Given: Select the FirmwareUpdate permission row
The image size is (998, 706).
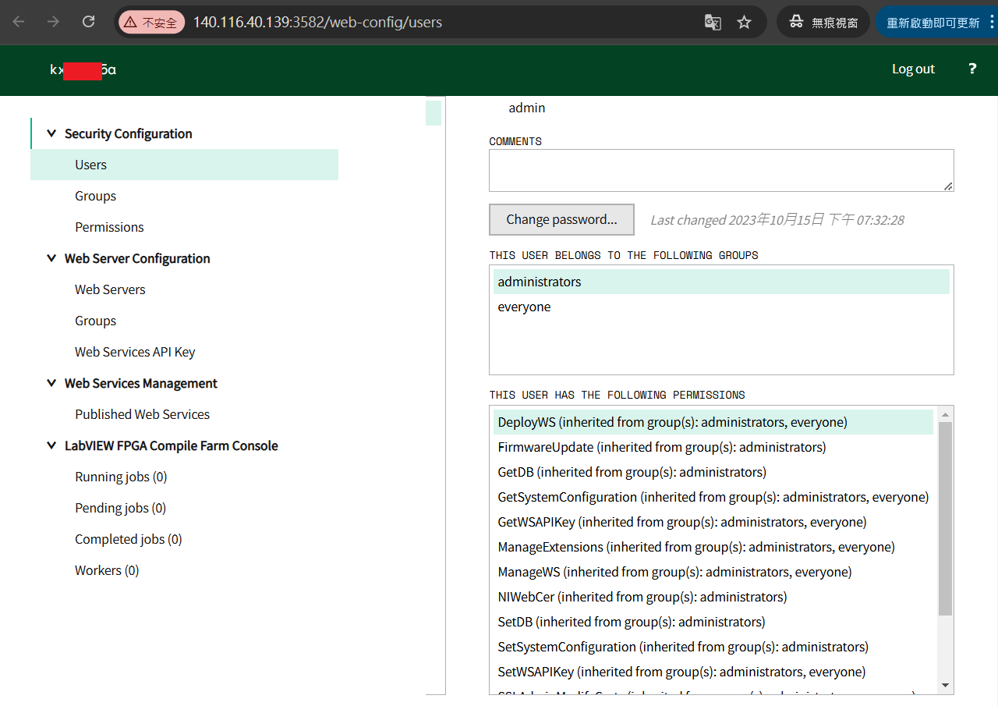Looking at the screenshot, I should coord(713,447).
